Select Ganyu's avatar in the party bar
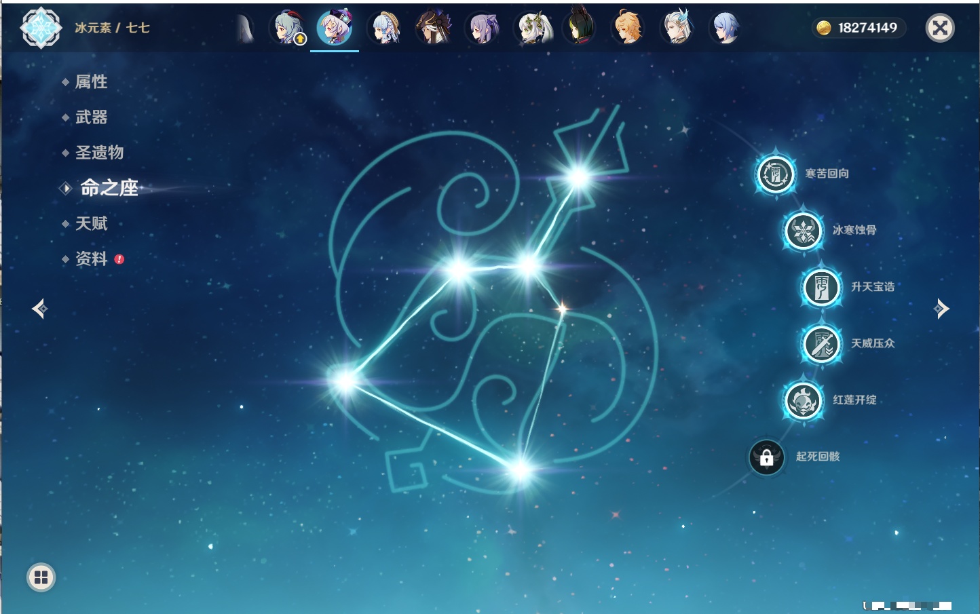The height and width of the screenshot is (614, 980). pyautogui.click(x=288, y=28)
